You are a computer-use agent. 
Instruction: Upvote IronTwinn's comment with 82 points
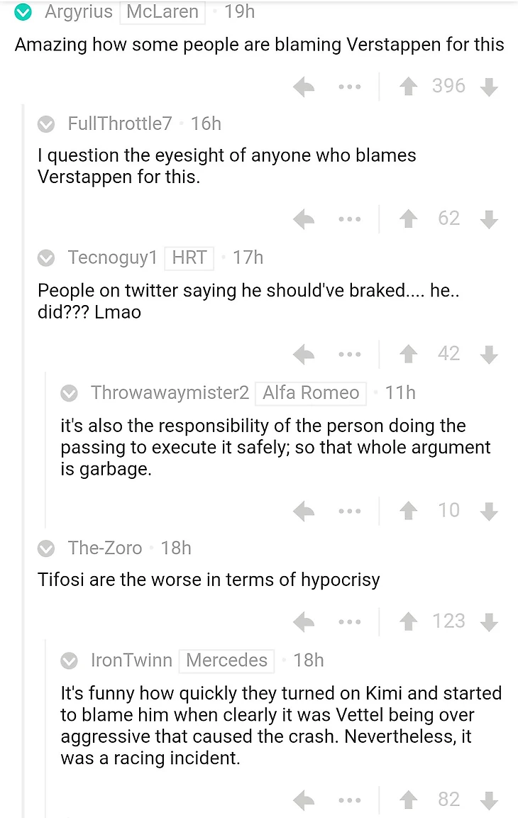click(x=408, y=801)
